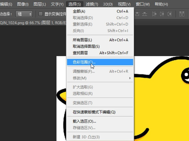Choose 全部(A) to select all
The width and height of the screenshot is (189, 141).
click(100, 11)
